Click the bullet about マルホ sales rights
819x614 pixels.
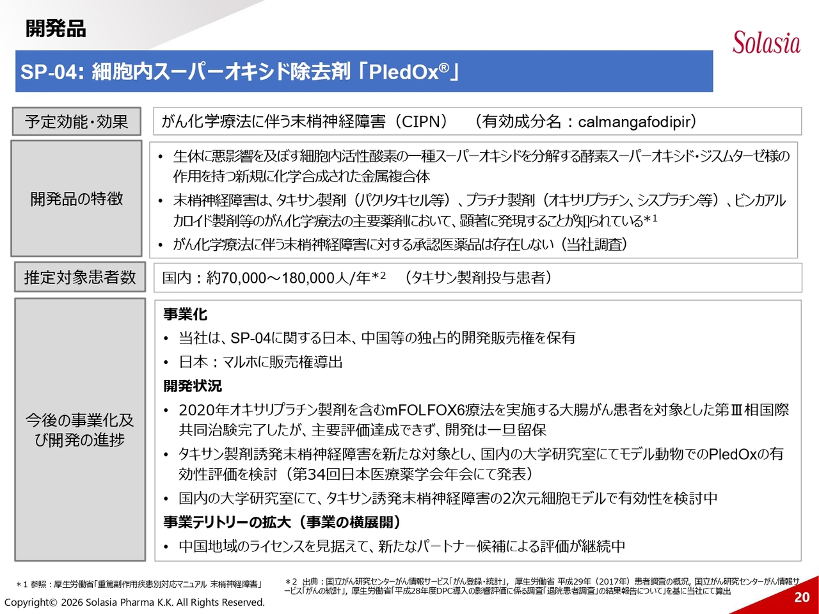(260, 362)
